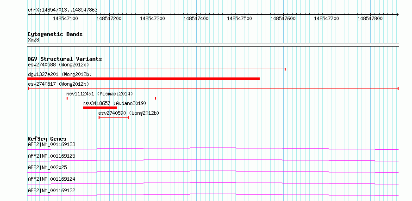The height and width of the screenshot is (201, 412).
Task: Open variant label dgv1327e201 (Wong2012b)
Action: coord(60,75)
